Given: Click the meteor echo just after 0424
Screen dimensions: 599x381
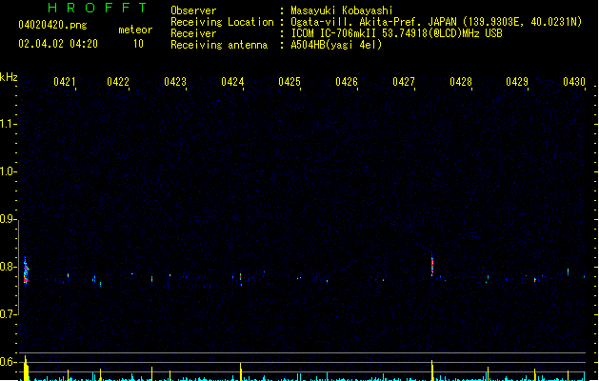Looking at the screenshot, I should (241, 279).
